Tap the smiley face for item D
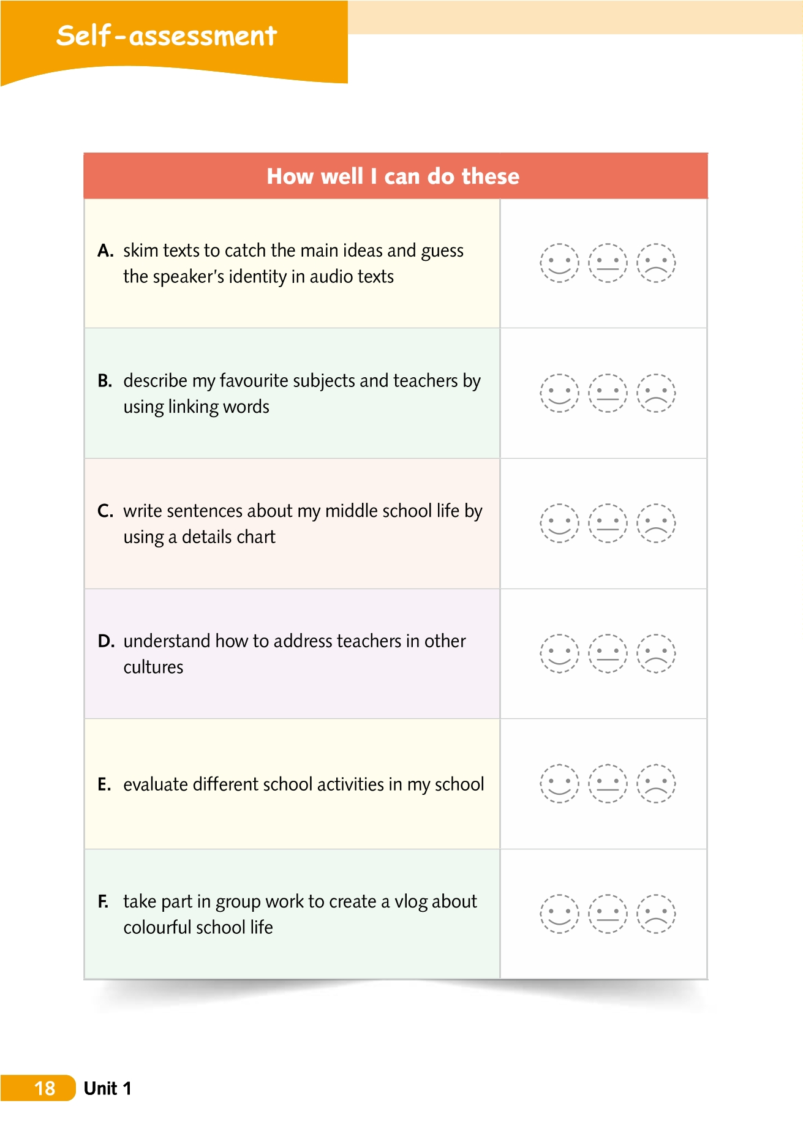This screenshot has width=803, height=1128. [x=559, y=653]
